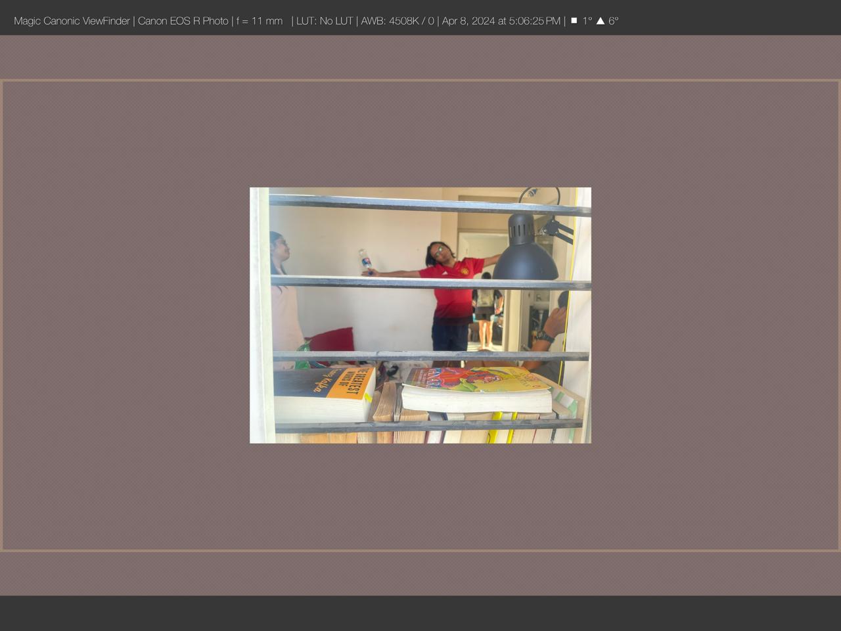
Task: Click the triangle tilt indicator icon
Action: pyautogui.click(x=600, y=21)
